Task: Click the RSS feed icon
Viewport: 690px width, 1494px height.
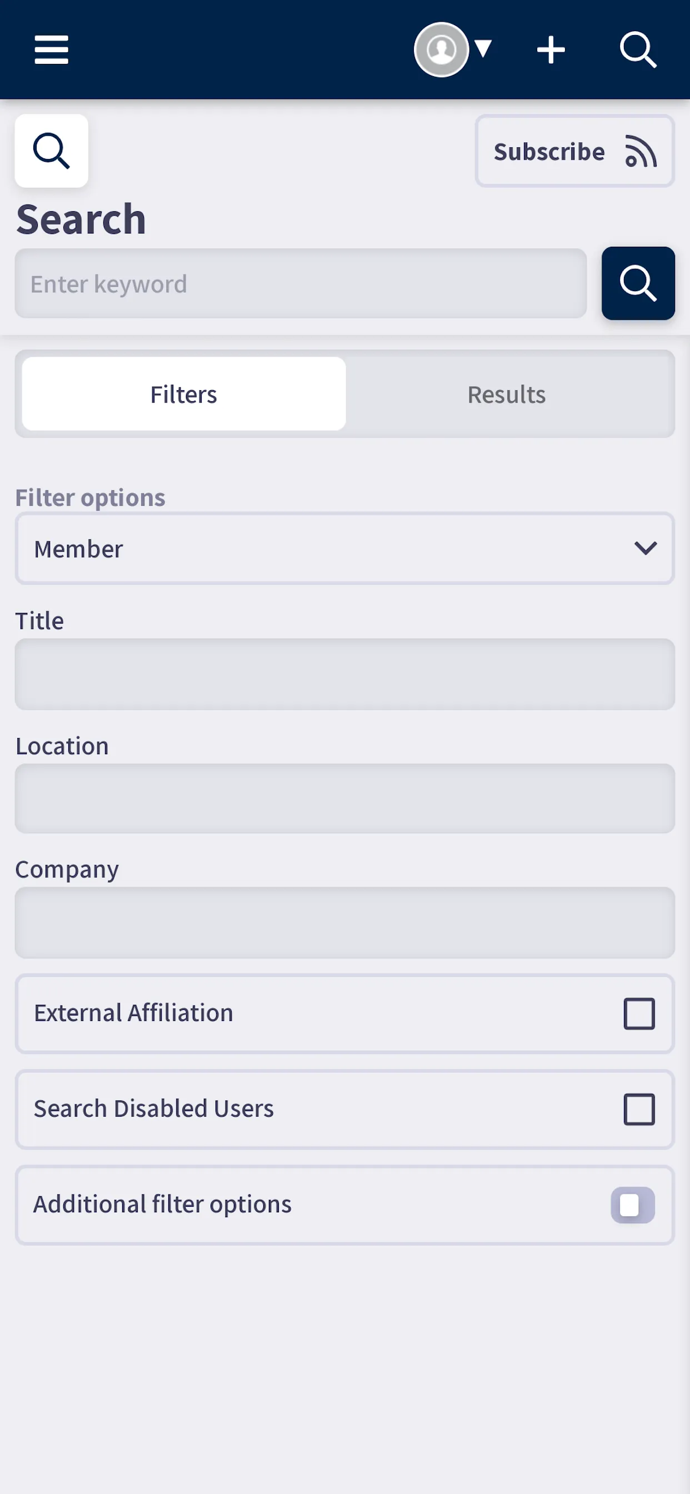Action: pyautogui.click(x=641, y=151)
